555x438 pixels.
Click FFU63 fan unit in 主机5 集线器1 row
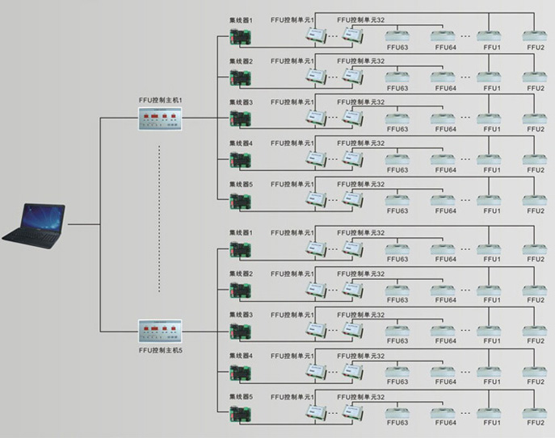pos(397,249)
